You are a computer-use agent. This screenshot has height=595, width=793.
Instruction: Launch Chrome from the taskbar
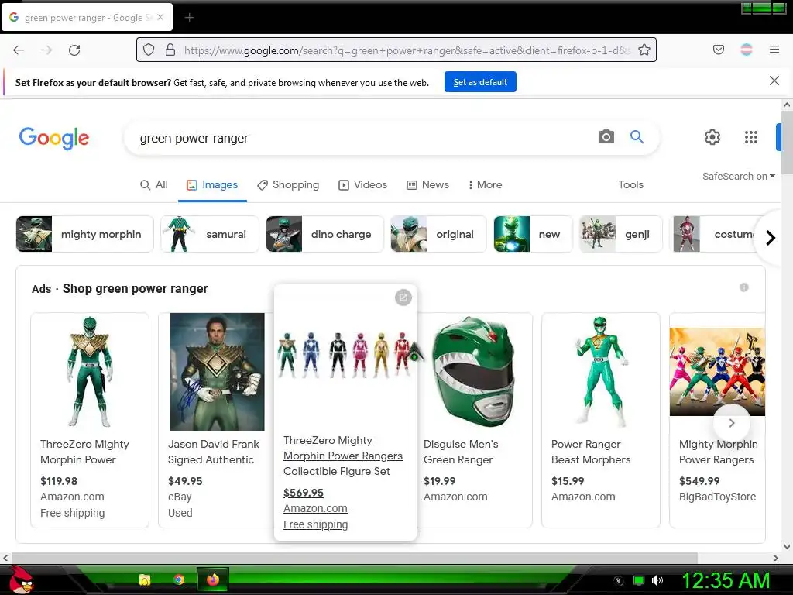(x=179, y=580)
